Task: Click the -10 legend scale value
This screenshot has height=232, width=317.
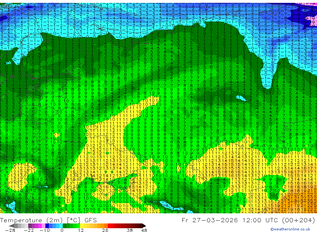Action: [45, 230]
